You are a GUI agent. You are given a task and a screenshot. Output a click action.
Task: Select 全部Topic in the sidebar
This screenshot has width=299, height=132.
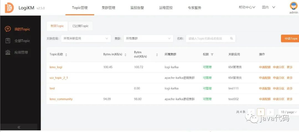[x=22, y=41]
